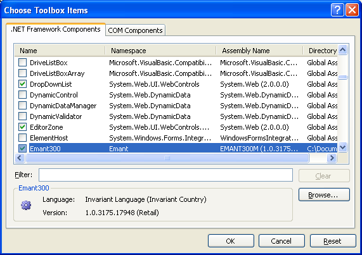Click inside the Filter text field
The height and width of the screenshot is (255, 362).
coord(165,175)
